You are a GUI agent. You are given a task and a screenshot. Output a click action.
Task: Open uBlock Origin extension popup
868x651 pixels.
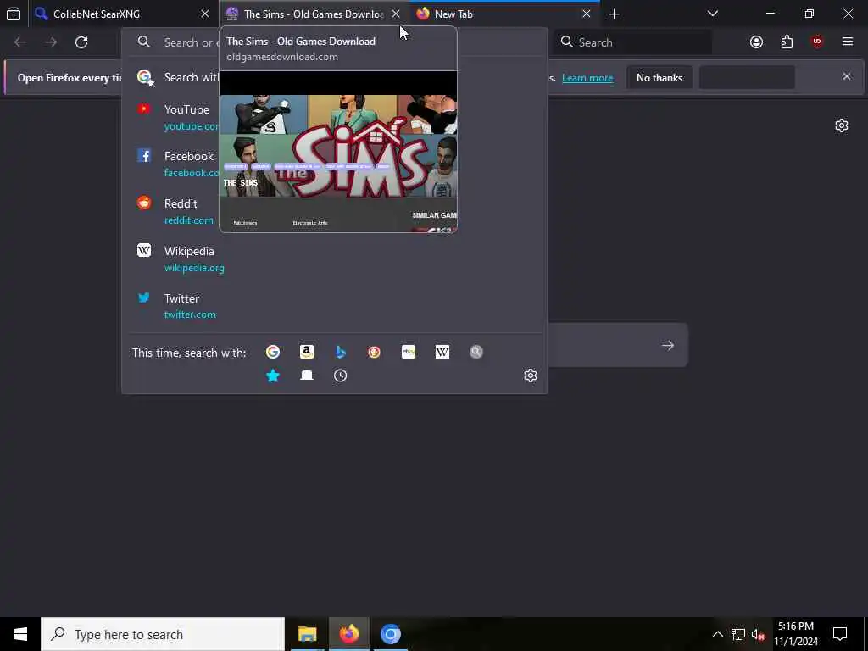817,42
